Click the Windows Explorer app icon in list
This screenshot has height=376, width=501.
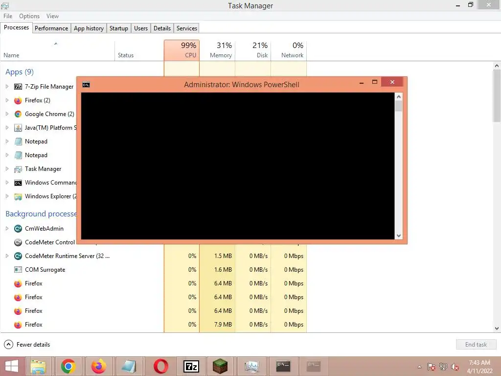point(18,197)
